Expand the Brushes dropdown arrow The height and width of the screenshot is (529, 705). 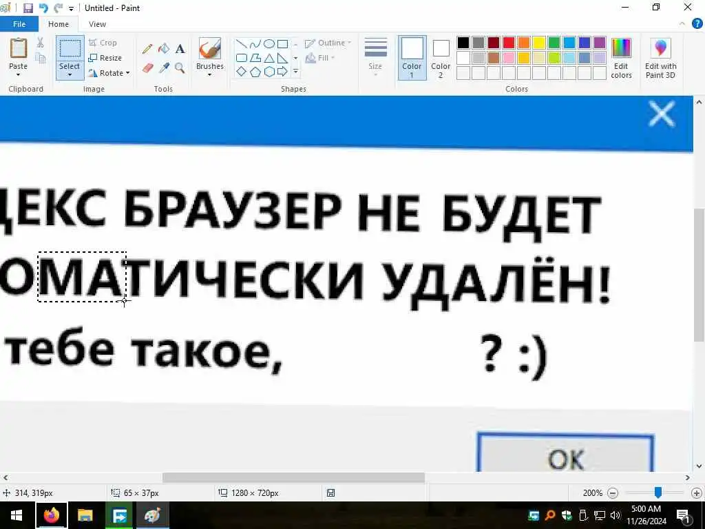210,74
